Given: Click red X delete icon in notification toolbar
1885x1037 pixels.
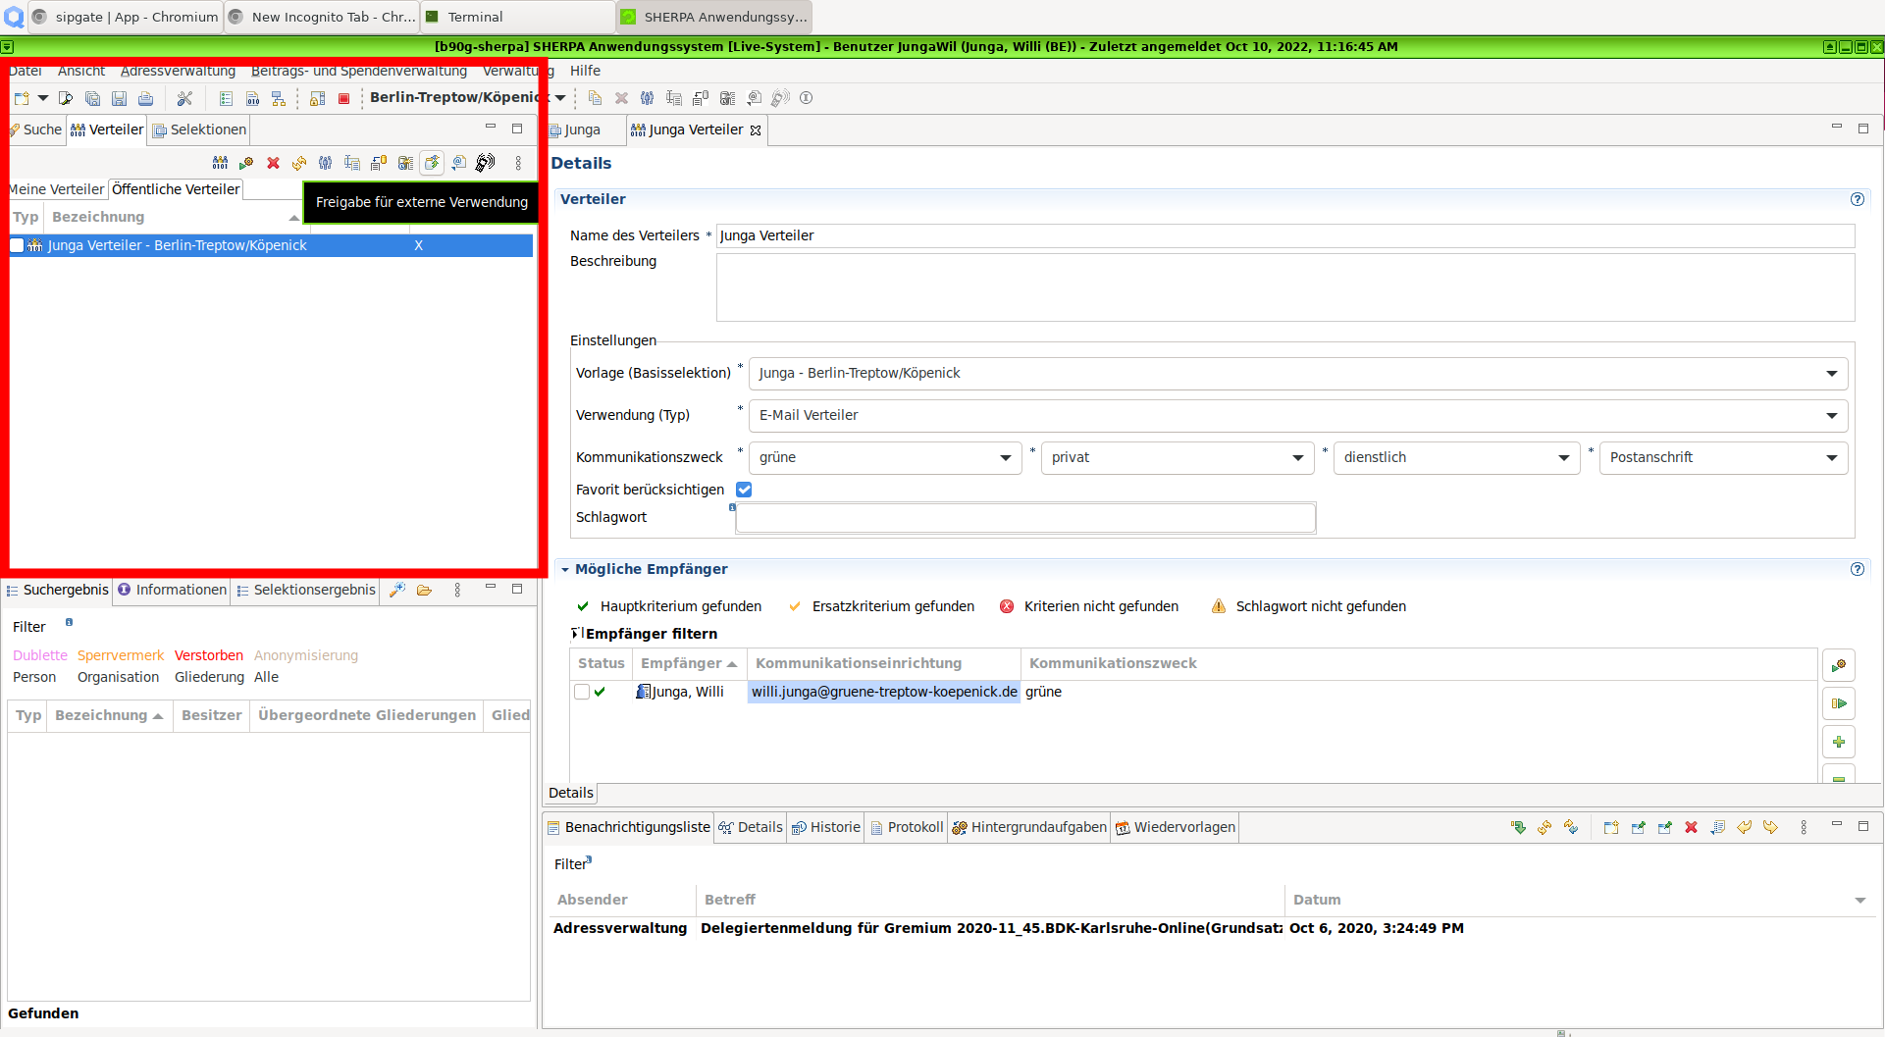Looking at the screenshot, I should tap(1692, 827).
